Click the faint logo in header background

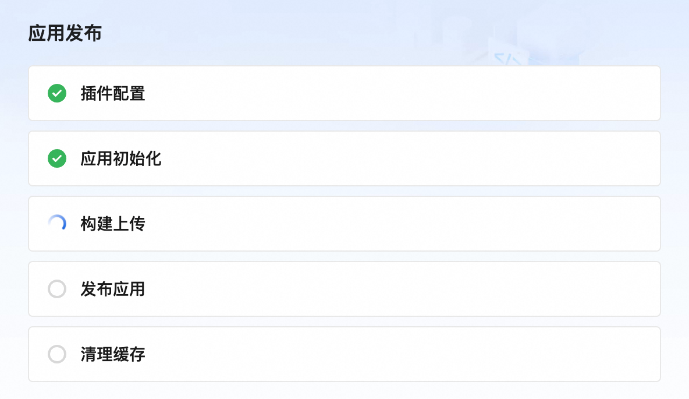click(x=507, y=58)
